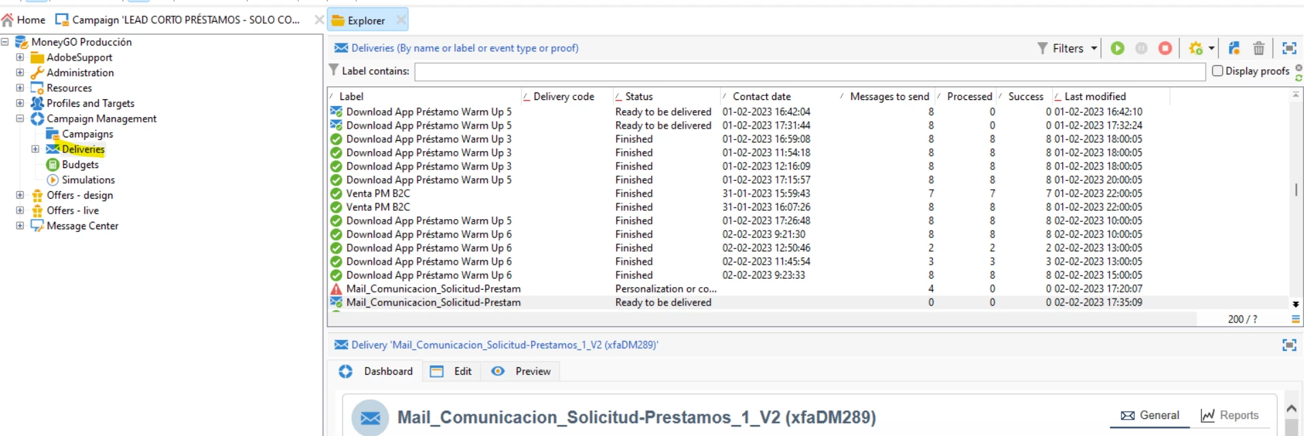The image size is (1304, 436).
Task: Expand the Resources node
Action: [20, 88]
